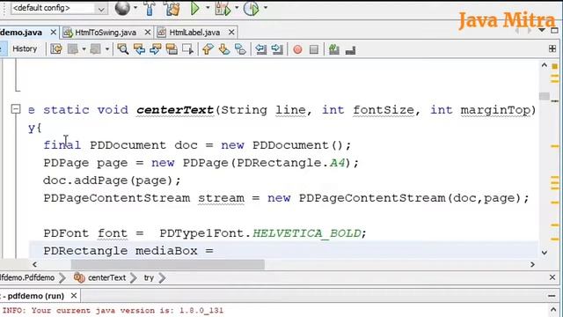
Task: Click Shift Line Left icon
Action: pos(261,49)
